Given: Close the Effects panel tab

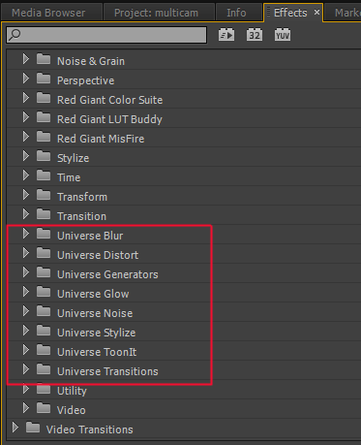Looking at the screenshot, I should (x=316, y=13).
